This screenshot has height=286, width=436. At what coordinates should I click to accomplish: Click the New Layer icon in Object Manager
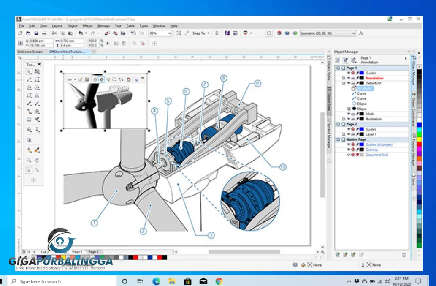[x=338, y=255]
